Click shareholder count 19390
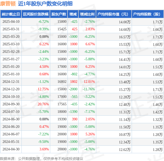The image size is (164, 161). (62, 119)
